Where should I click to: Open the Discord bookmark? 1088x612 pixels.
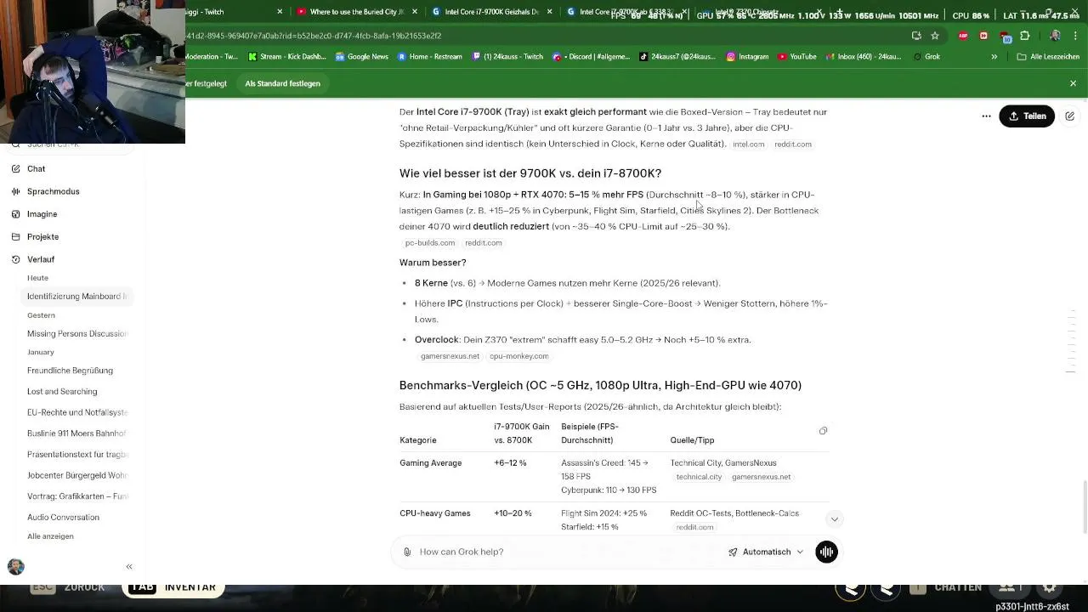(591, 57)
